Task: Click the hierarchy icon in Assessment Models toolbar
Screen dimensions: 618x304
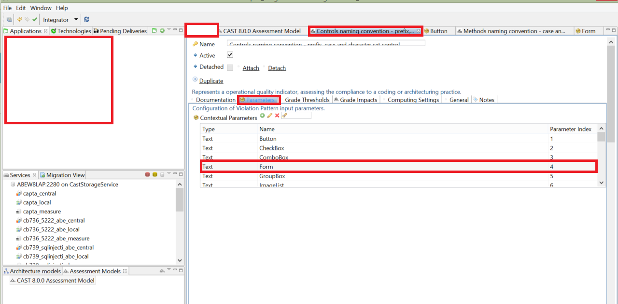Action: click(x=162, y=271)
